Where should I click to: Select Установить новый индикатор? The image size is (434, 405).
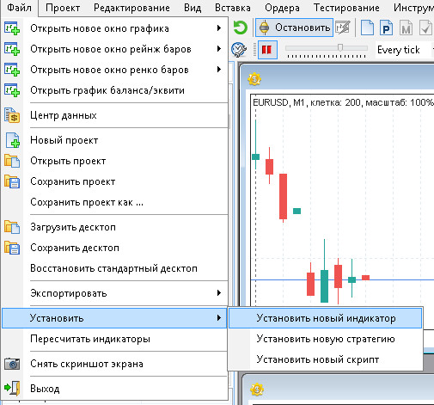pos(325,318)
